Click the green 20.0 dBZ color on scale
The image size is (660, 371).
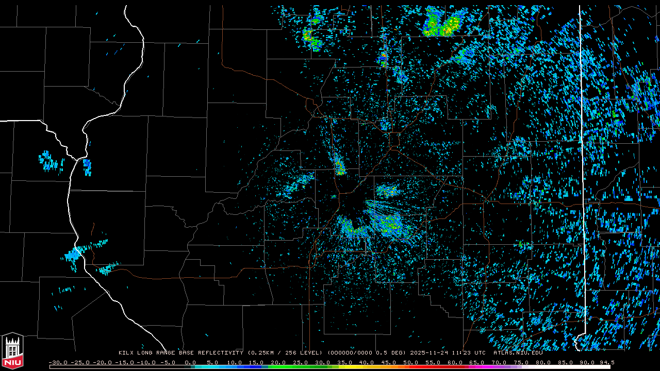[278, 367]
